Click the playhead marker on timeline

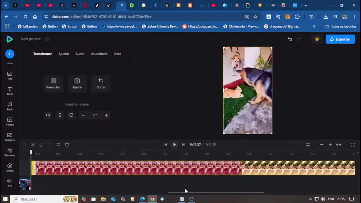coord(31,153)
